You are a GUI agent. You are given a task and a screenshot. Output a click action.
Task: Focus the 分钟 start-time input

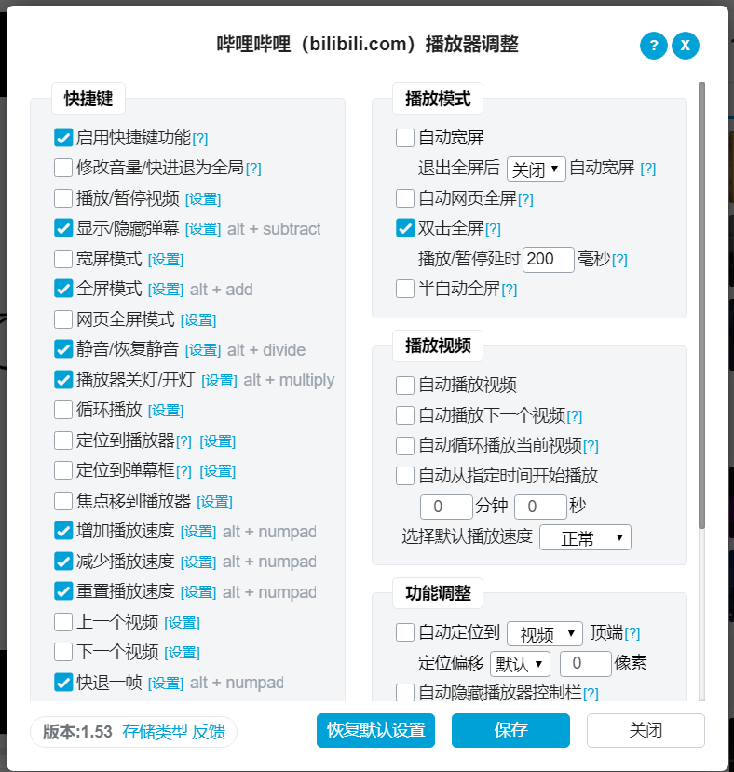446,507
